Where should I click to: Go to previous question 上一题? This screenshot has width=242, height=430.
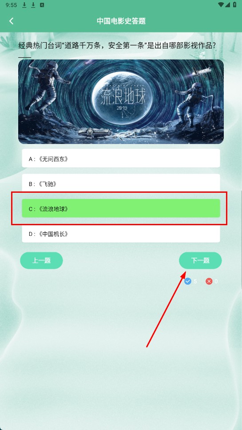point(41,260)
